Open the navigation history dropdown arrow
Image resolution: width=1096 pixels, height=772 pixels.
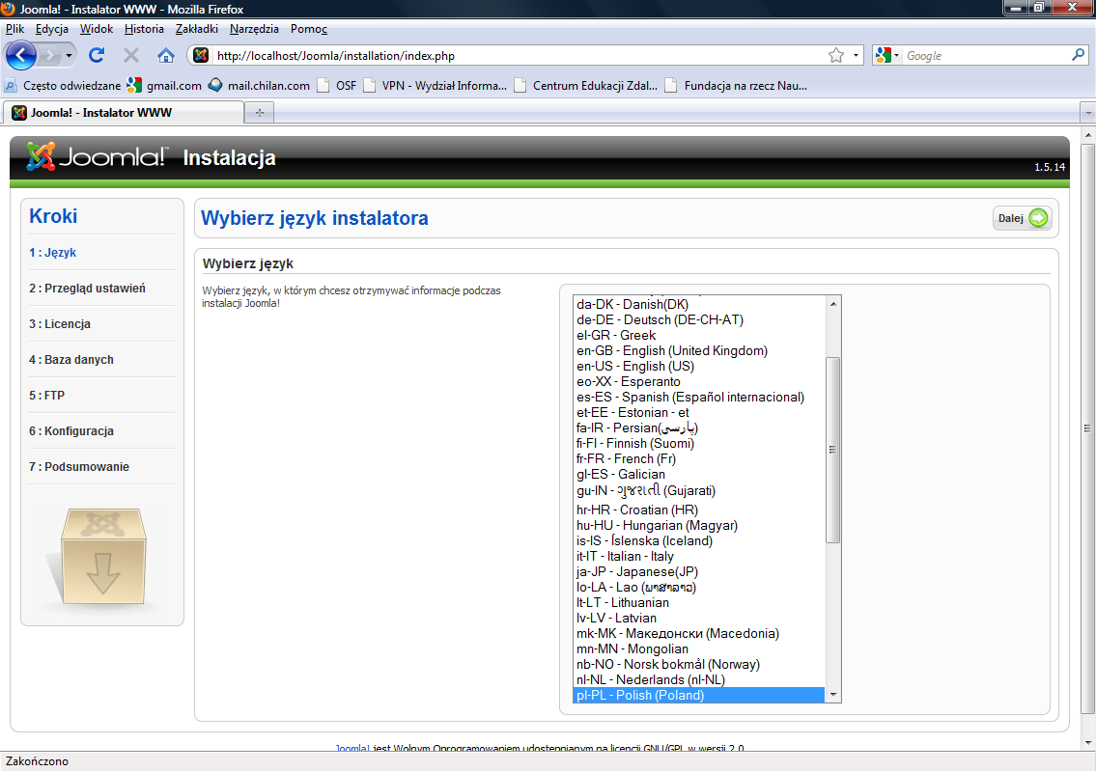click(x=69, y=55)
